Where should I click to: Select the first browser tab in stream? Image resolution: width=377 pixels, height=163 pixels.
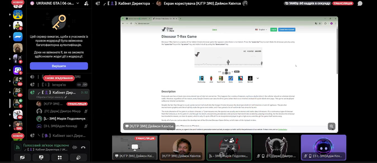[138, 19]
